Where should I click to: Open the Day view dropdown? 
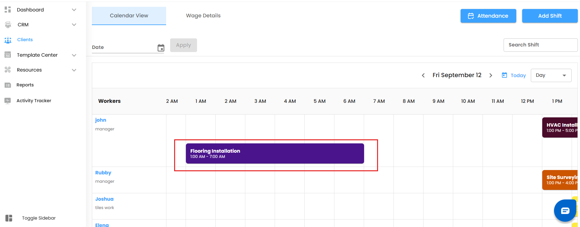551,75
